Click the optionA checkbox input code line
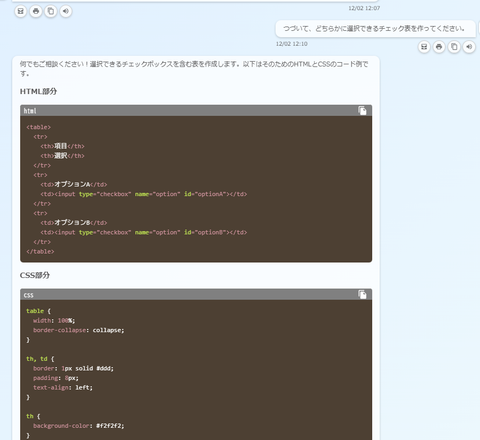This screenshot has height=440, width=480. (x=143, y=194)
